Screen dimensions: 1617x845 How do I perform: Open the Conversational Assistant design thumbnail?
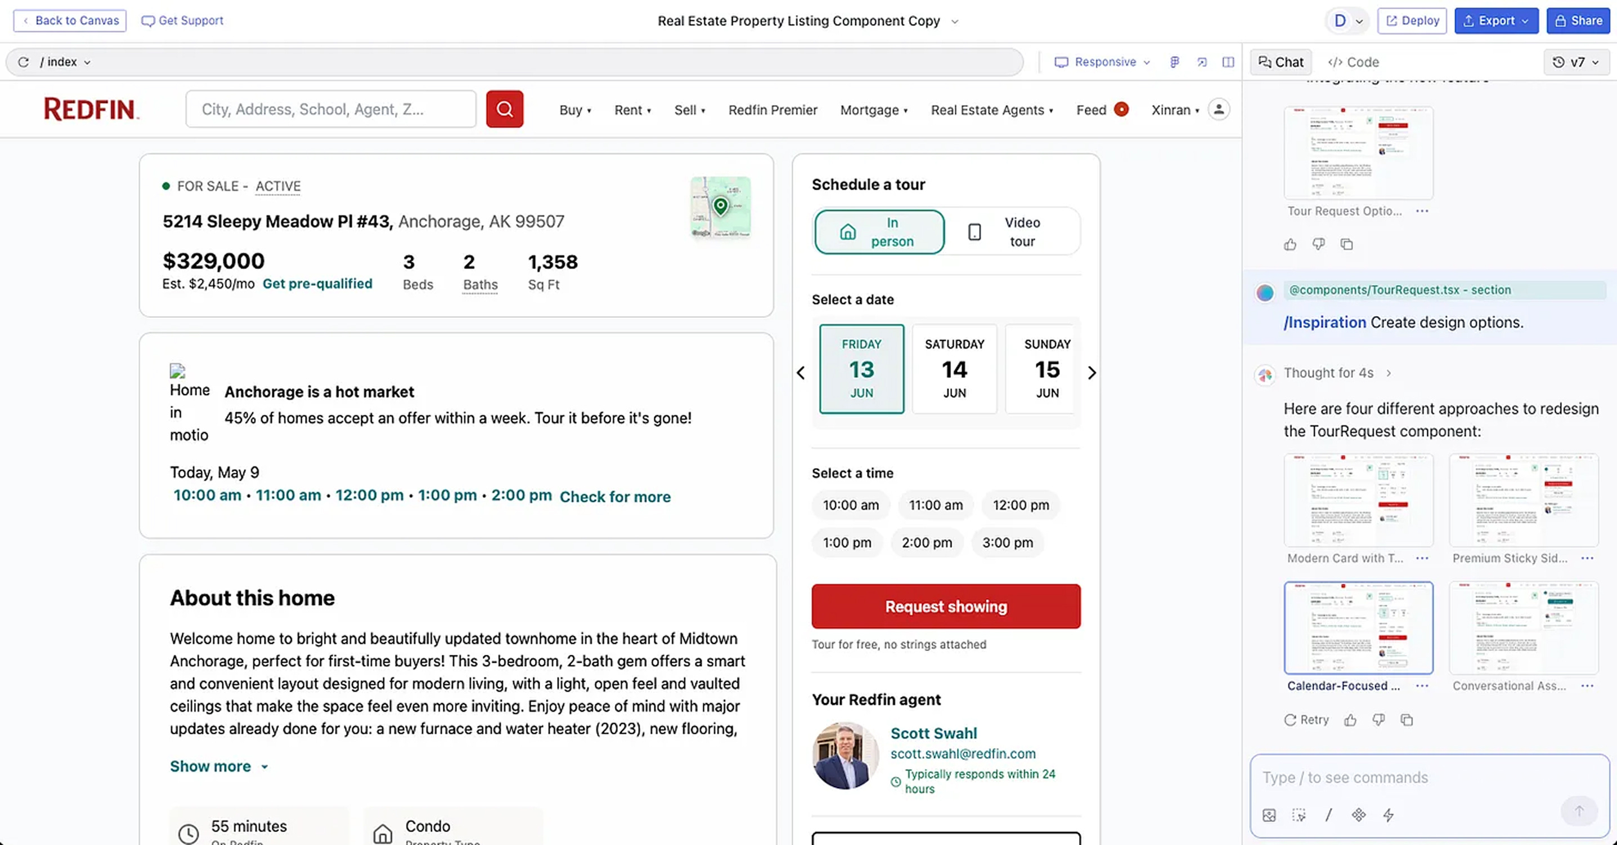point(1523,628)
